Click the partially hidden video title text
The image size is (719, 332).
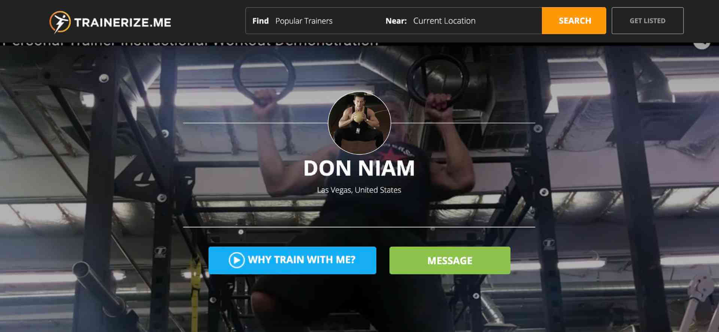click(190, 44)
